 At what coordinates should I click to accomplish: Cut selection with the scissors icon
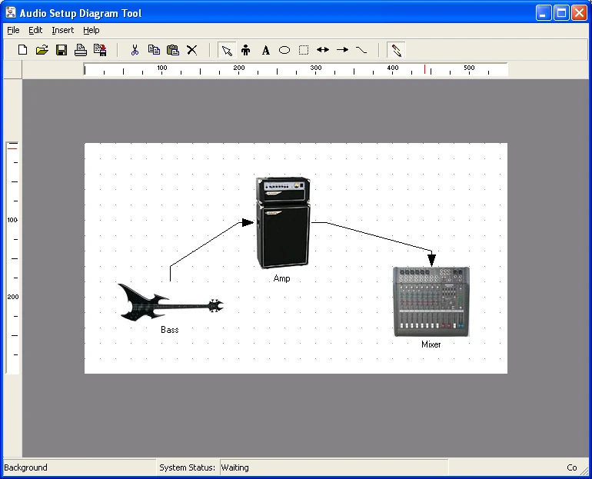pyautogui.click(x=135, y=50)
